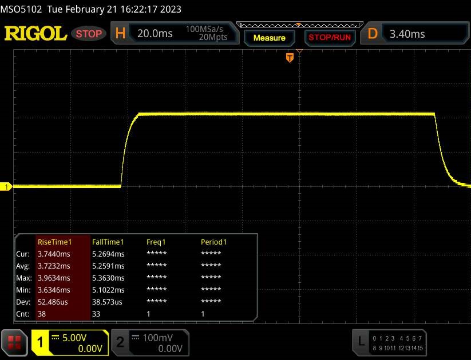Toggle channel 2 with the gray 2 label
Image resolution: width=471 pixels, height=360 pixels.
pos(120,342)
